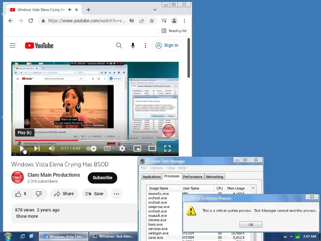Reload the YouTube page
Viewport: 321px width, 241px height.
[31, 21]
